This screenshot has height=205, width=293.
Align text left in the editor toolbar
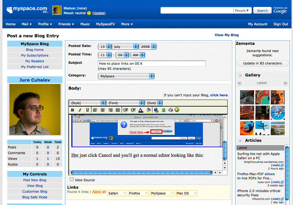(95, 110)
